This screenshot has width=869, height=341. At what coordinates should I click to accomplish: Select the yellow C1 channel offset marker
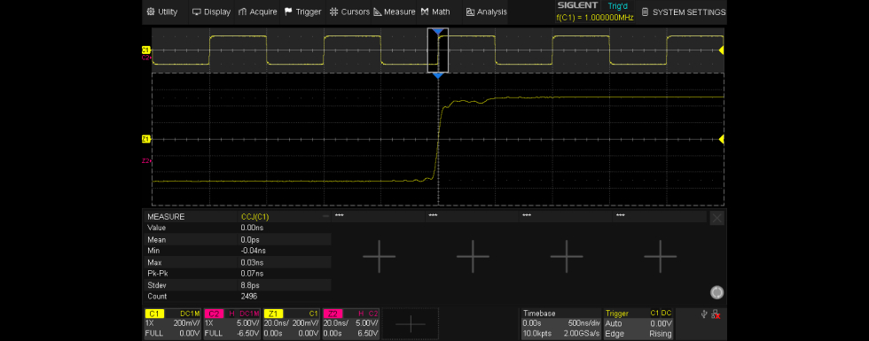pyautogui.click(x=146, y=50)
